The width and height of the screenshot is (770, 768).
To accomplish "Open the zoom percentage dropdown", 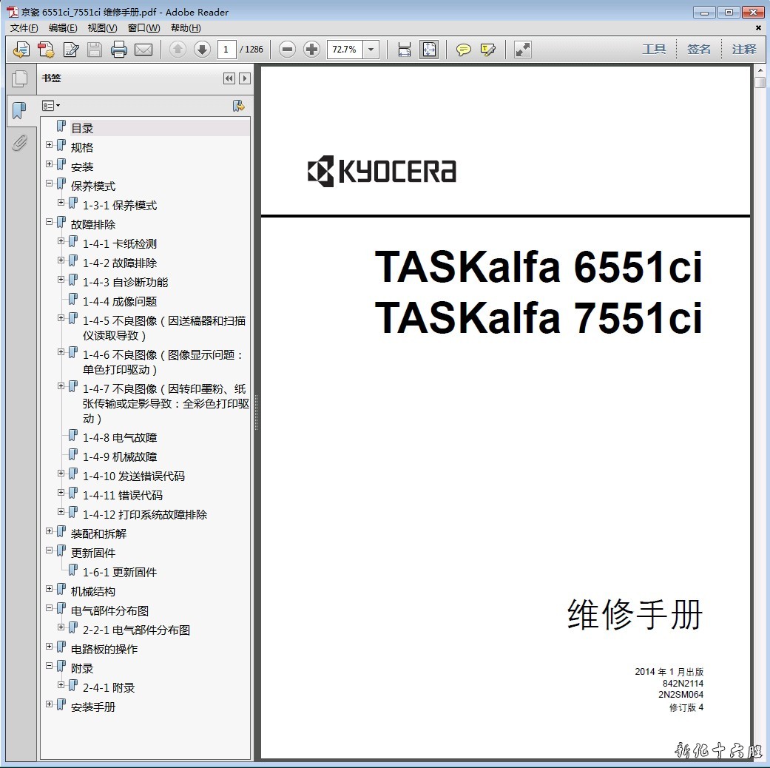I will click(x=371, y=50).
